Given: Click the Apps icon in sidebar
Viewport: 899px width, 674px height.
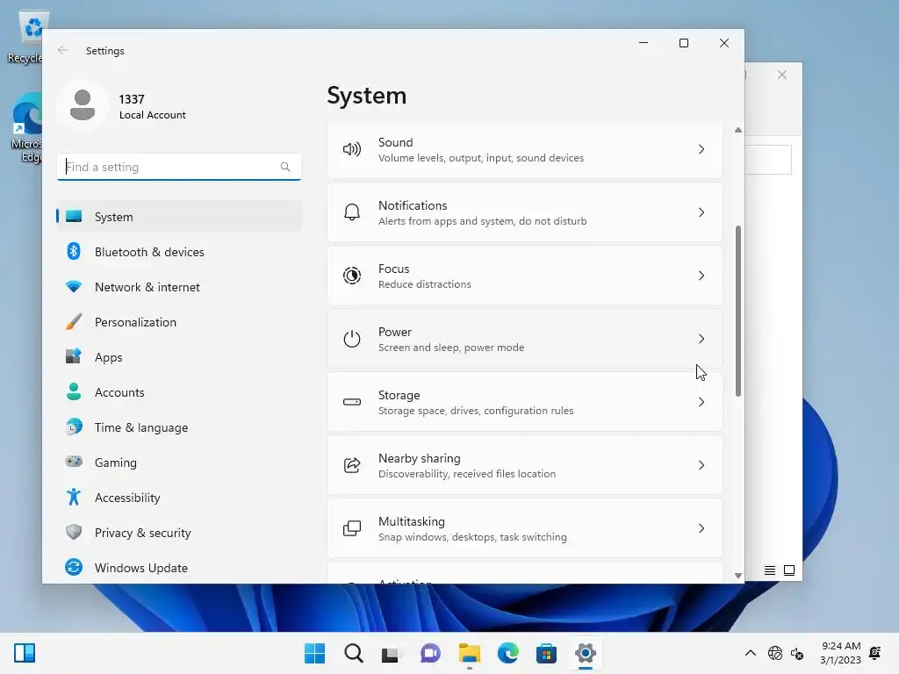Looking at the screenshot, I should (x=74, y=356).
